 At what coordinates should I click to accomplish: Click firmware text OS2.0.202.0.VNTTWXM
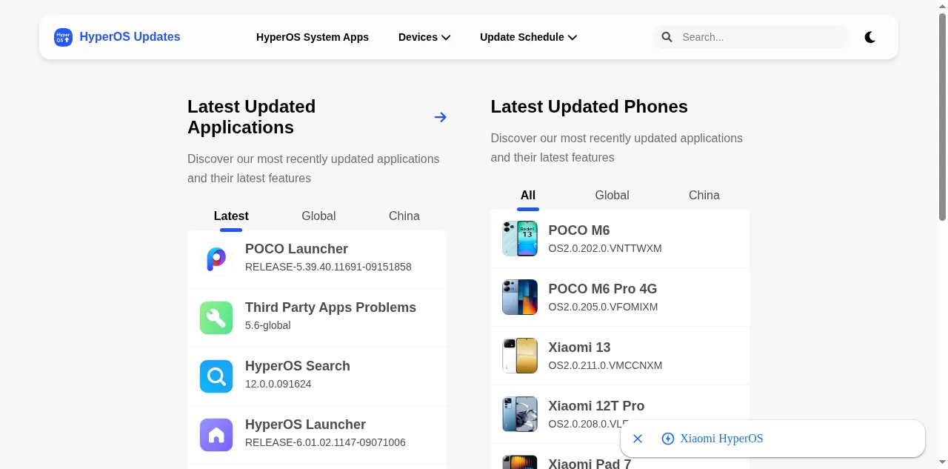tap(605, 248)
